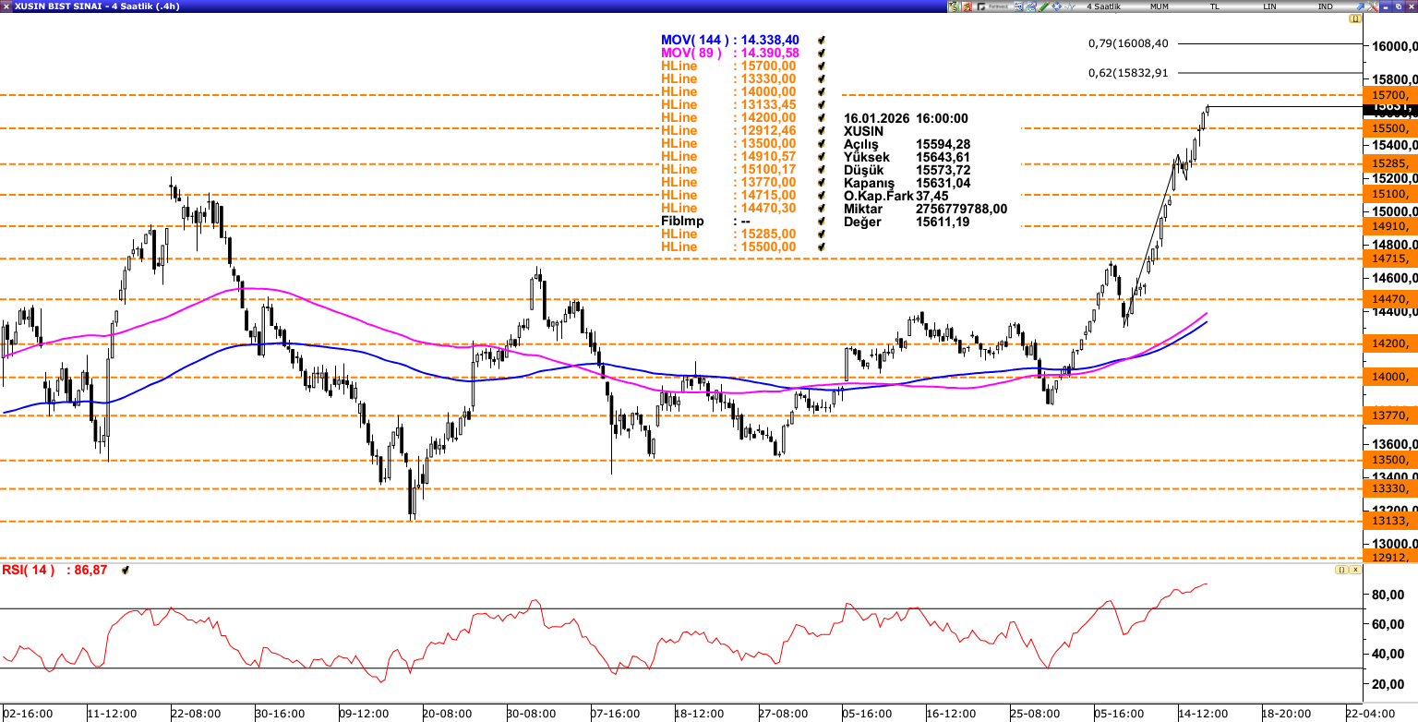Click the blue diagonal arrow icon
Image resolution: width=1418 pixels, height=722 pixels.
(1360, 6)
